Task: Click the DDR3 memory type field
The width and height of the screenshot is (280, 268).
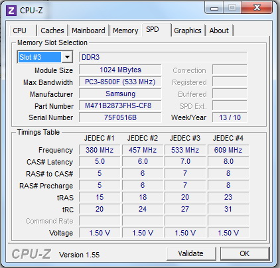Action: pyautogui.click(x=163, y=57)
